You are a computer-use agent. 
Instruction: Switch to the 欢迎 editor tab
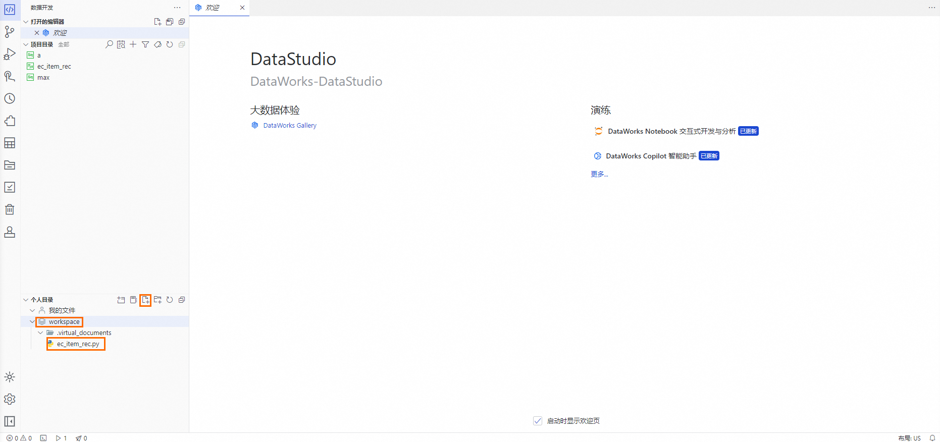click(220, 8)
